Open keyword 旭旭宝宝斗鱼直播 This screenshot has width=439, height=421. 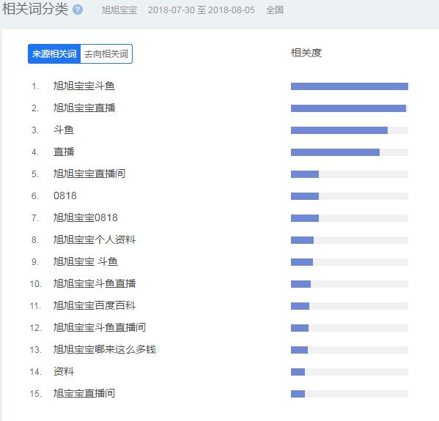pos(95,283)
